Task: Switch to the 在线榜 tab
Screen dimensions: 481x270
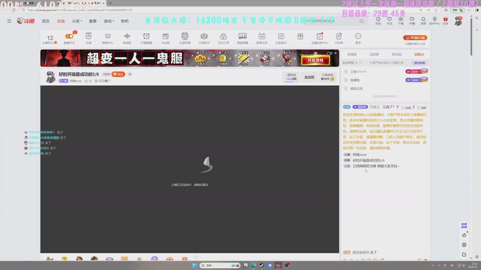Action: pyautogui.click(x=352, y=54)
